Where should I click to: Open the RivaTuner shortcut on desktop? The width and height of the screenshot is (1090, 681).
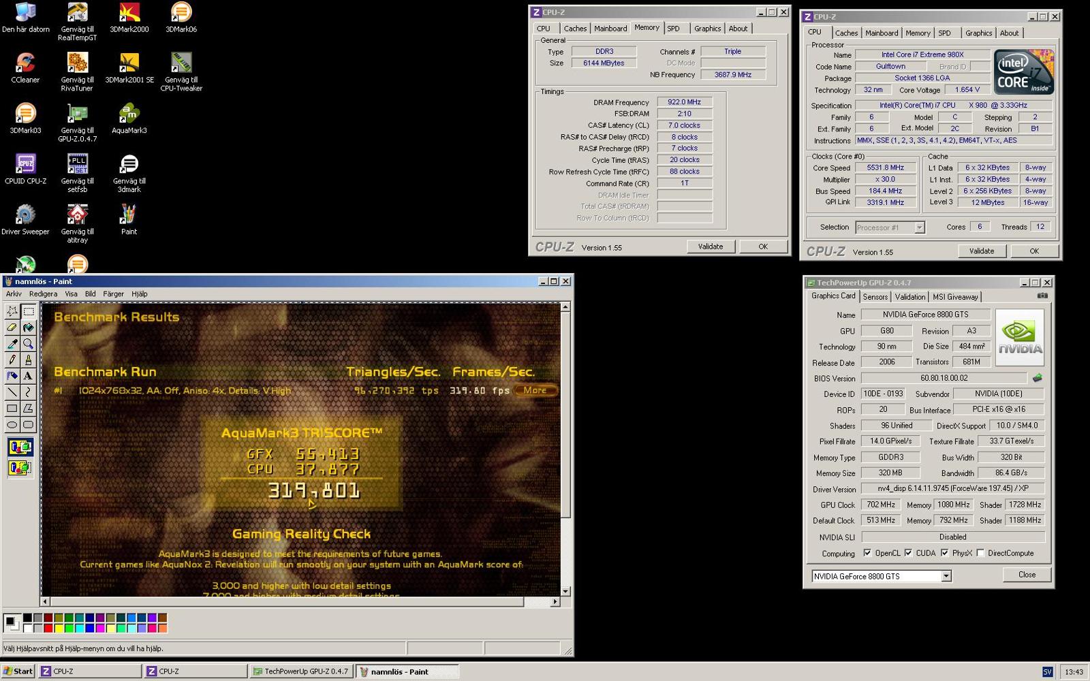click(x=77, y=72)
